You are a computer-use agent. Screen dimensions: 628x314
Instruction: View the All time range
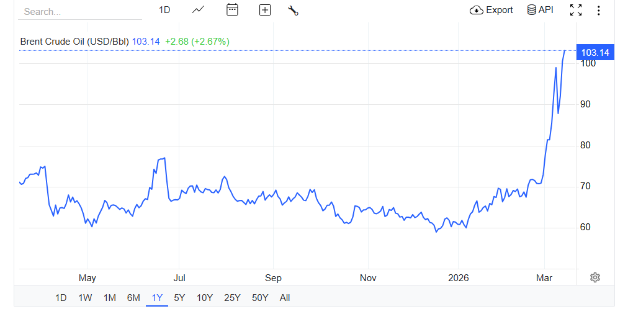click(285, 298)
